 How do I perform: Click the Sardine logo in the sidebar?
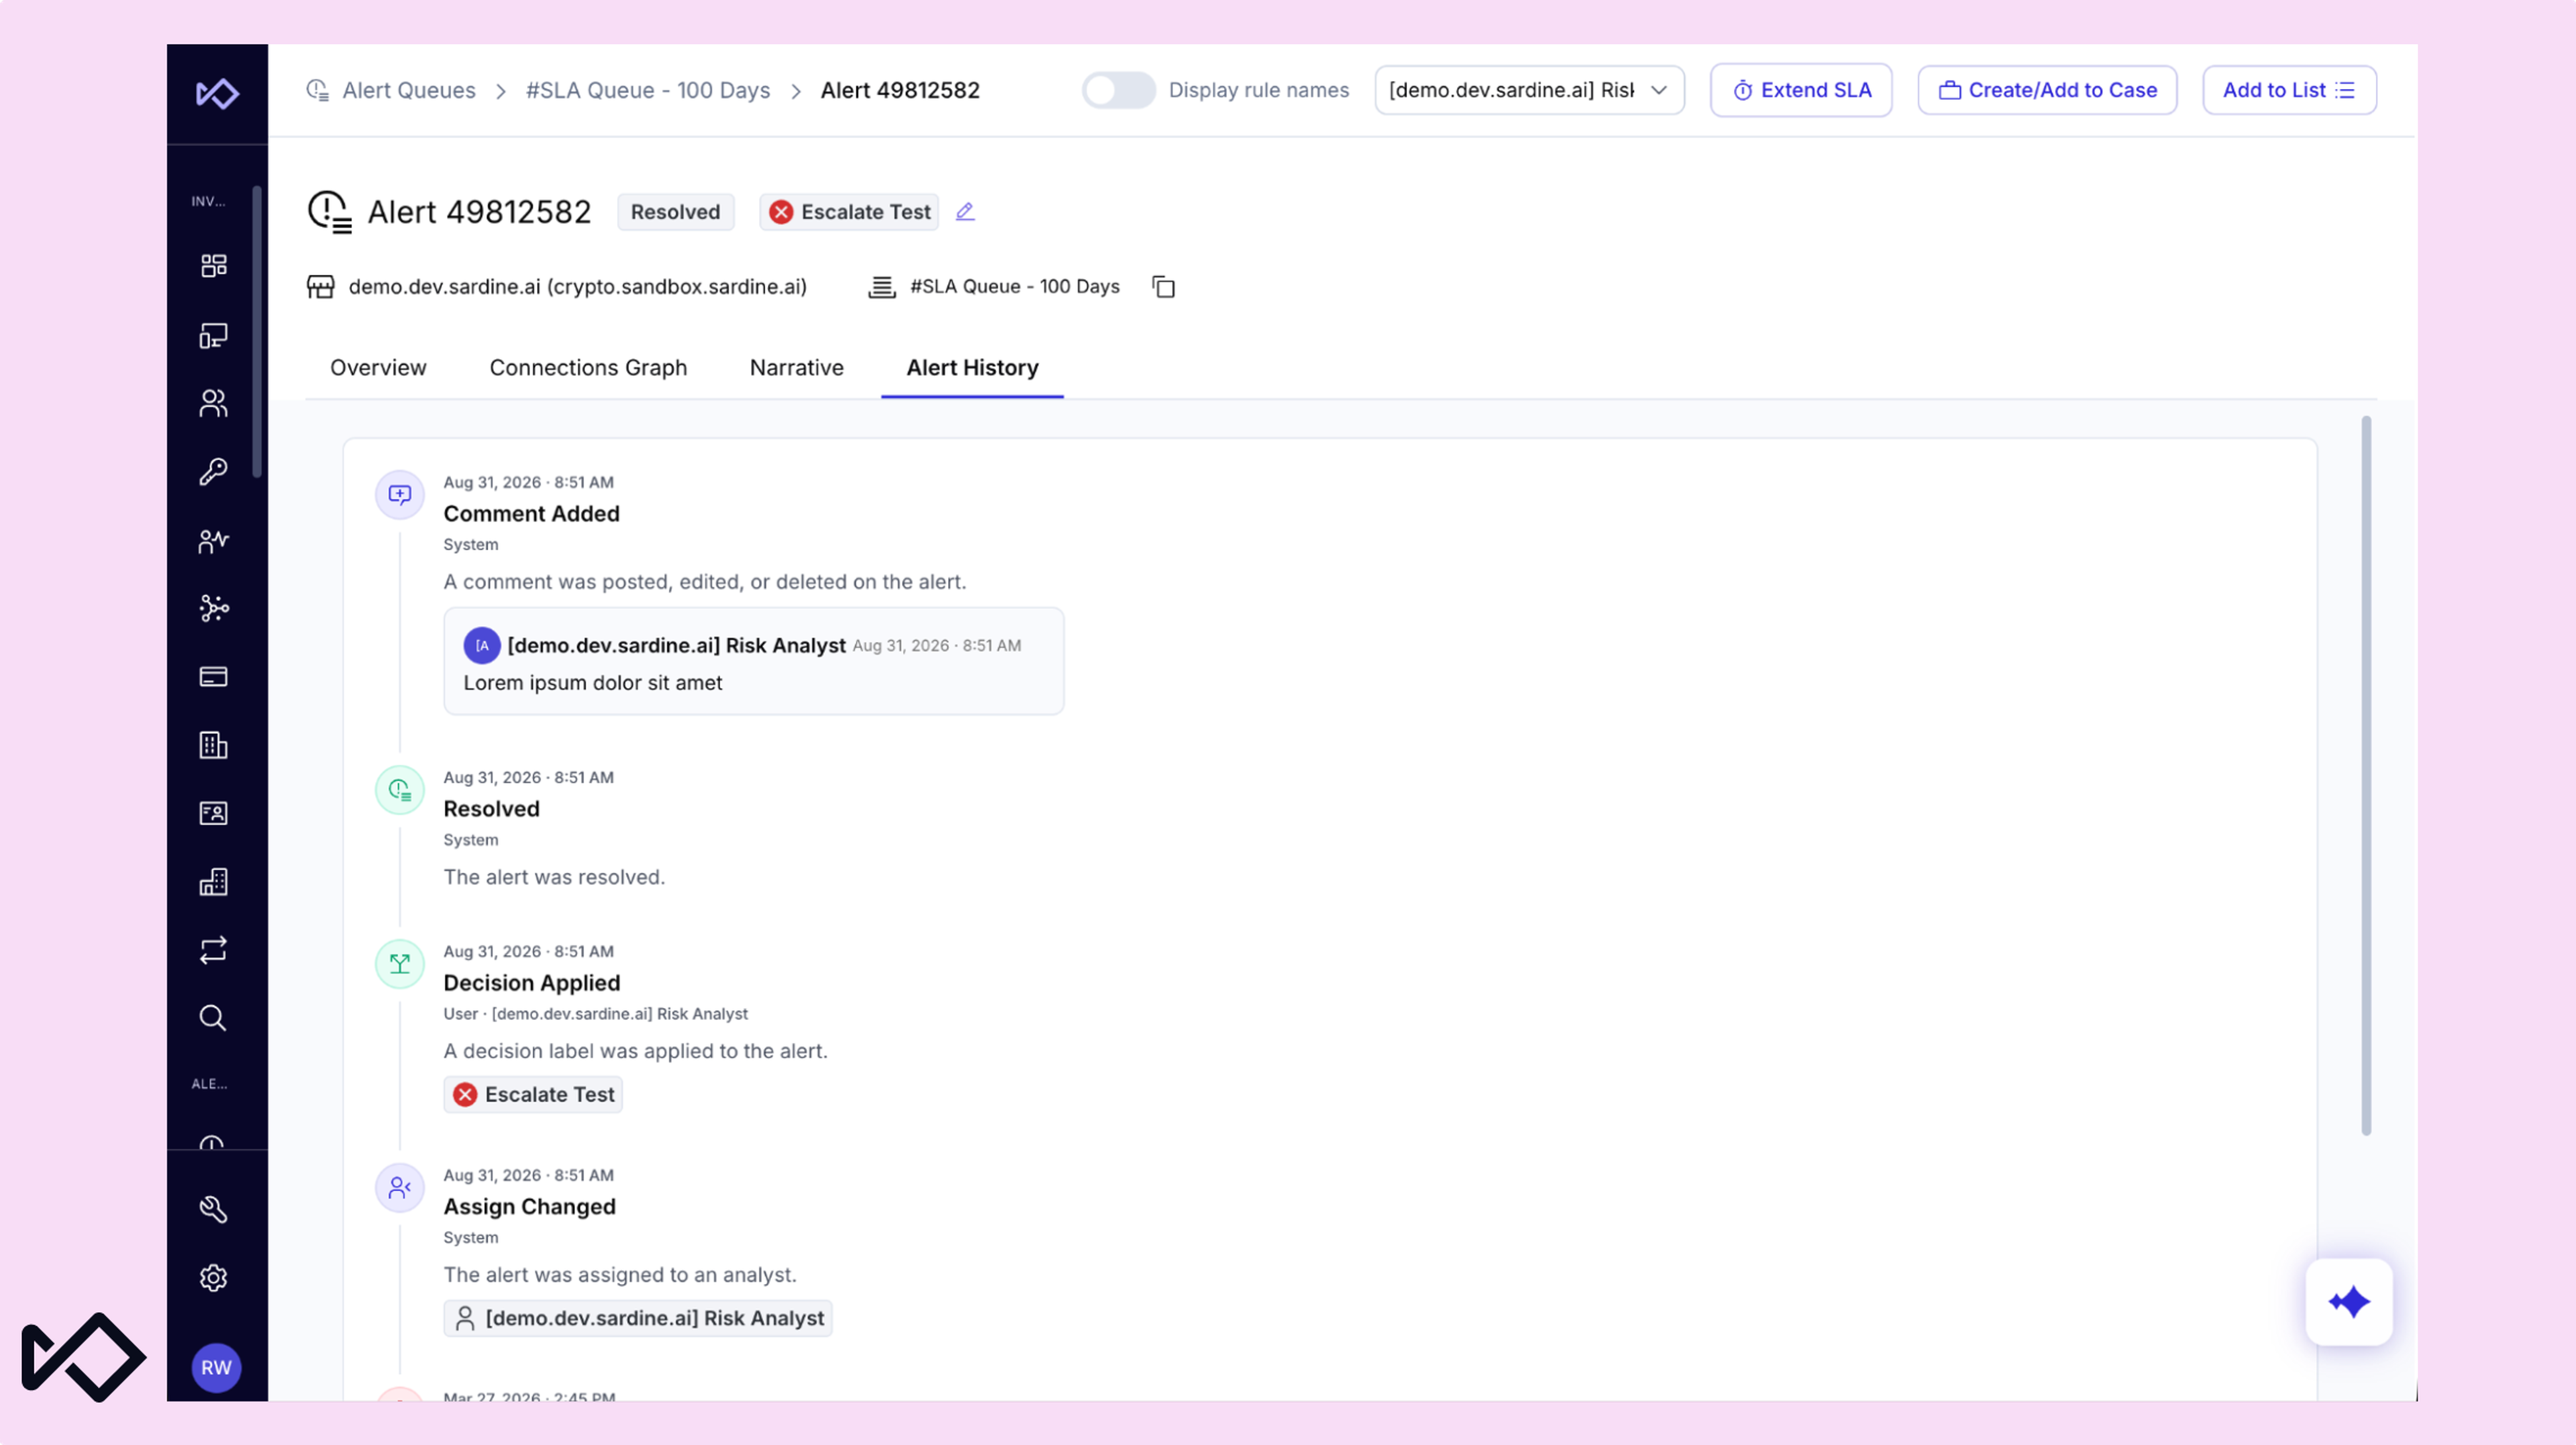click(217, 93)
